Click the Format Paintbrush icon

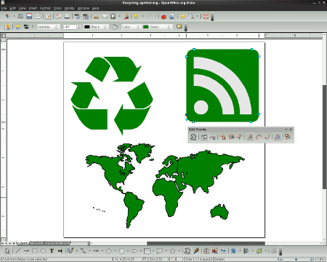126,16
